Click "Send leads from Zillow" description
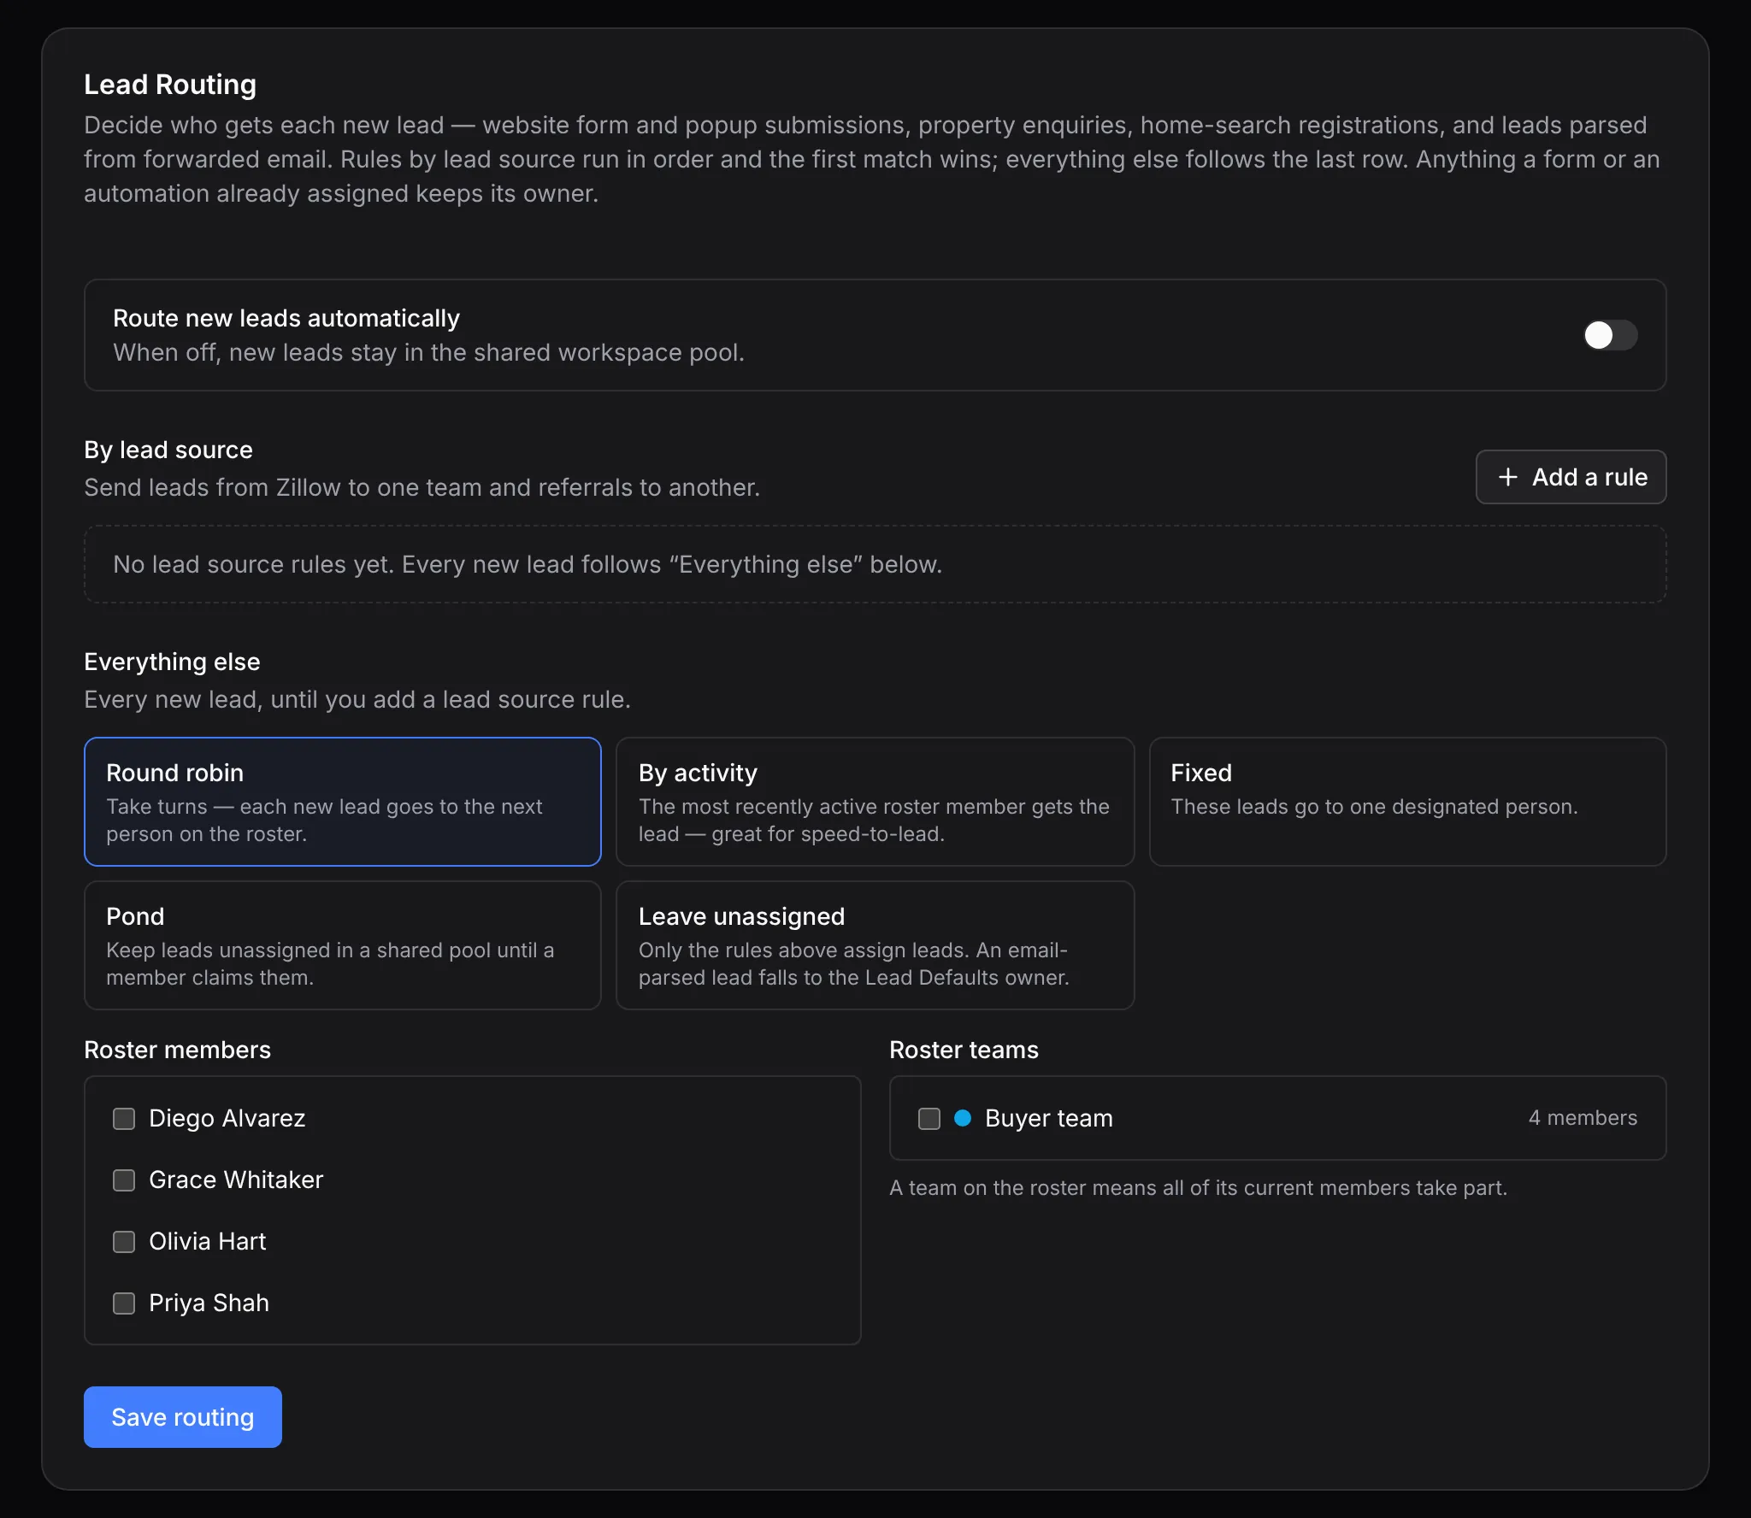1751x1518 pixels. [x=422, y=487]
